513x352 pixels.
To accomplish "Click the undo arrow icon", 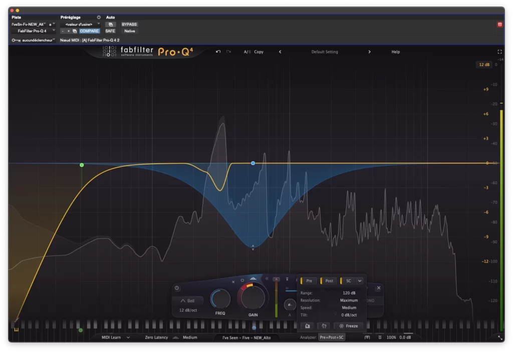I will click(218, 52).
